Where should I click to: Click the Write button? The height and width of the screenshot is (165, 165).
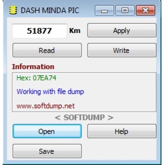(x=122, y=50)
